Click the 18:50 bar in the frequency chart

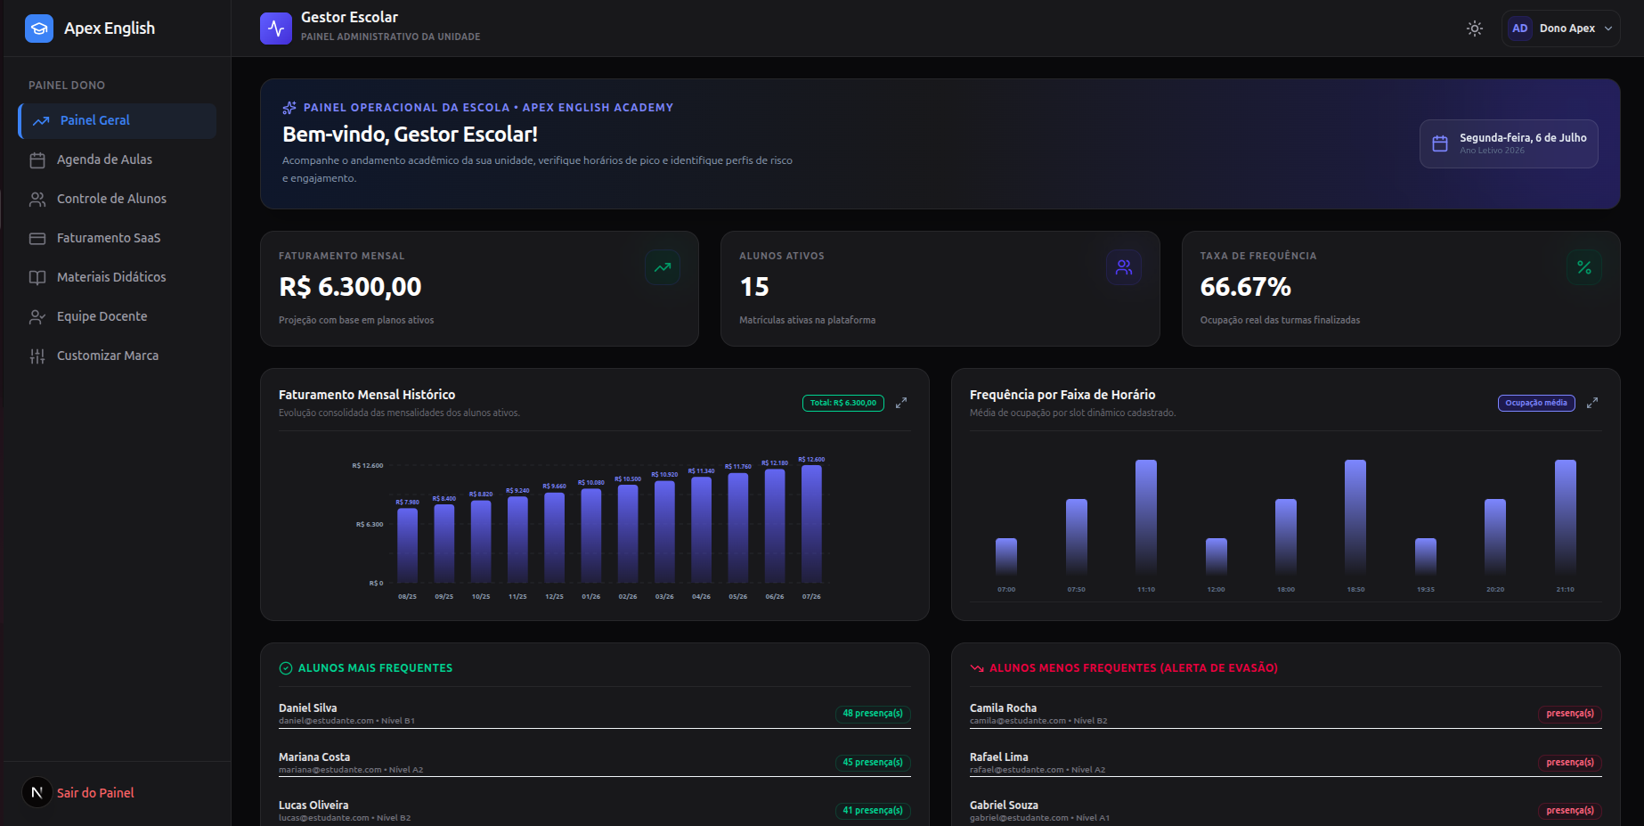1355,518
